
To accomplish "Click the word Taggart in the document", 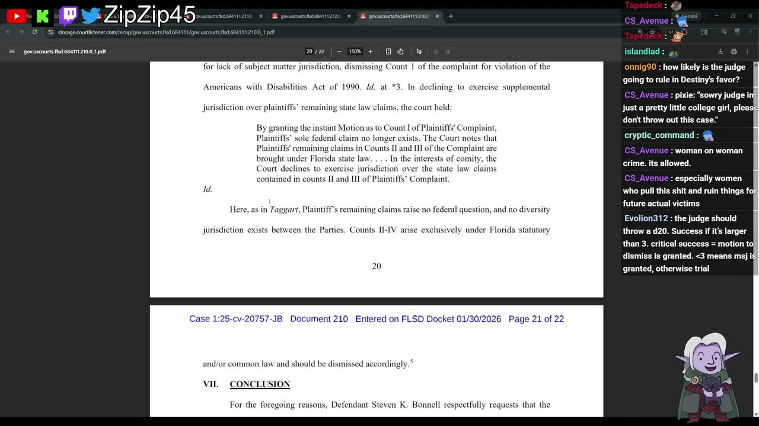I will [x=283, y=209].
